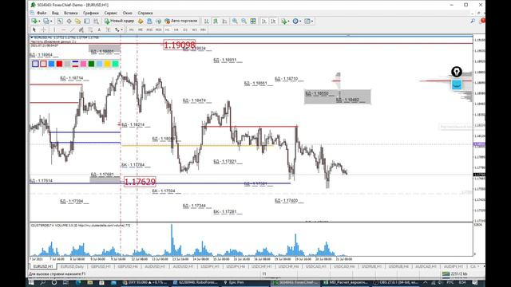Open the Terminal panel icon
The image size is (511, 287).
(x=87, y=22)
